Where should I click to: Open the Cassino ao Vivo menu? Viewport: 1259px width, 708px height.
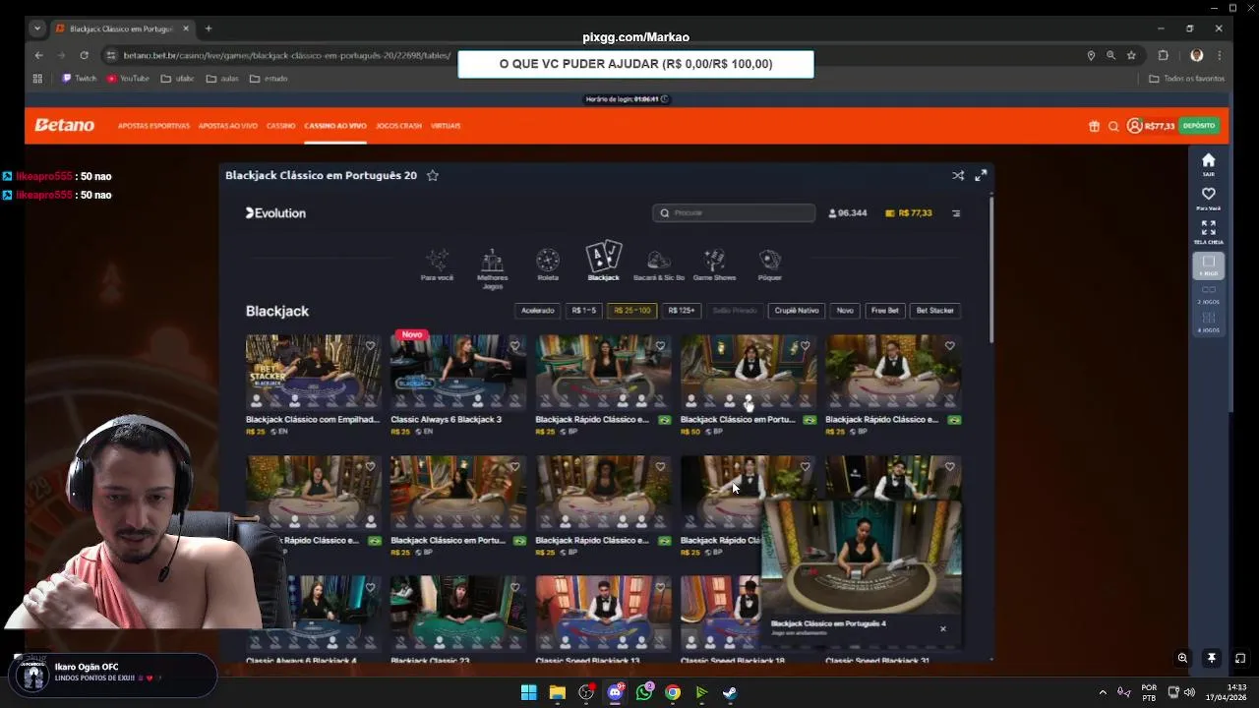pyautogui.click(x=335, y=126)
